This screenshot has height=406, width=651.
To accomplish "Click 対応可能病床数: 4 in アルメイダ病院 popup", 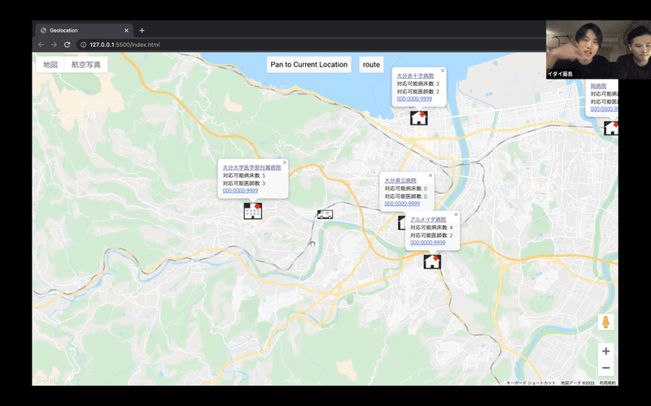I will [x=431, y=227].
